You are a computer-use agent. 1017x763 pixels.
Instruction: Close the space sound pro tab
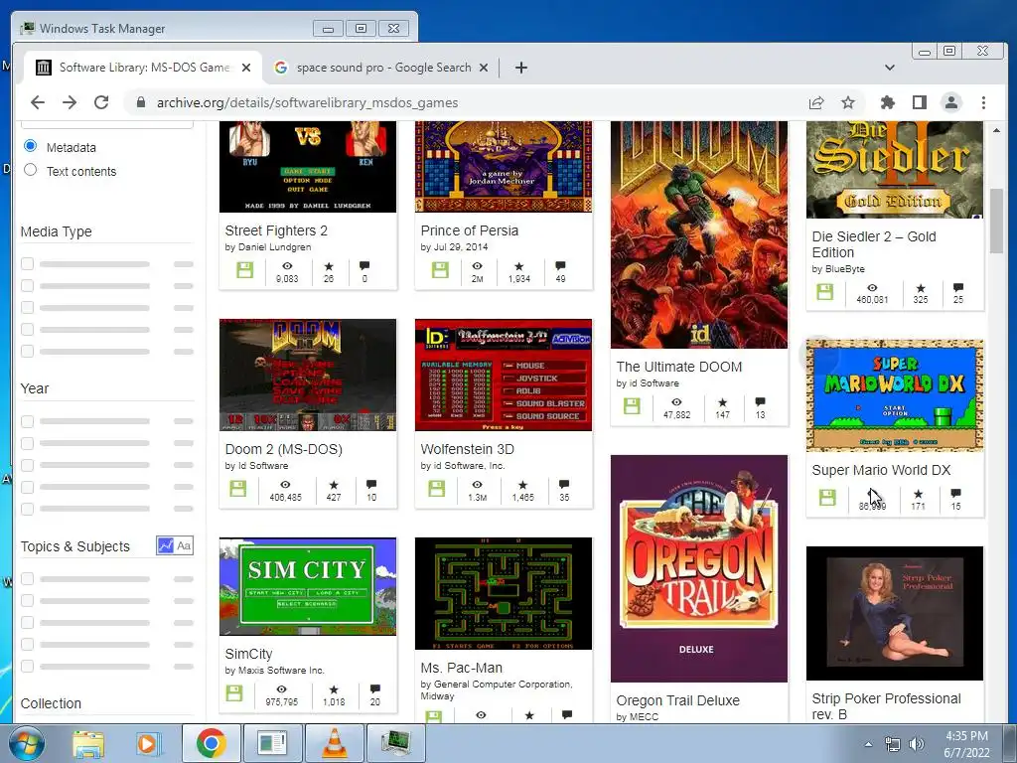[484, 68]
